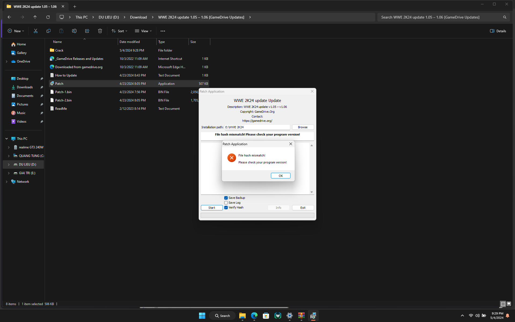Click the Download breadcrumb in address bar
Image resolution: width=515 pixels, height=322 pixels.
pos(138,17)
